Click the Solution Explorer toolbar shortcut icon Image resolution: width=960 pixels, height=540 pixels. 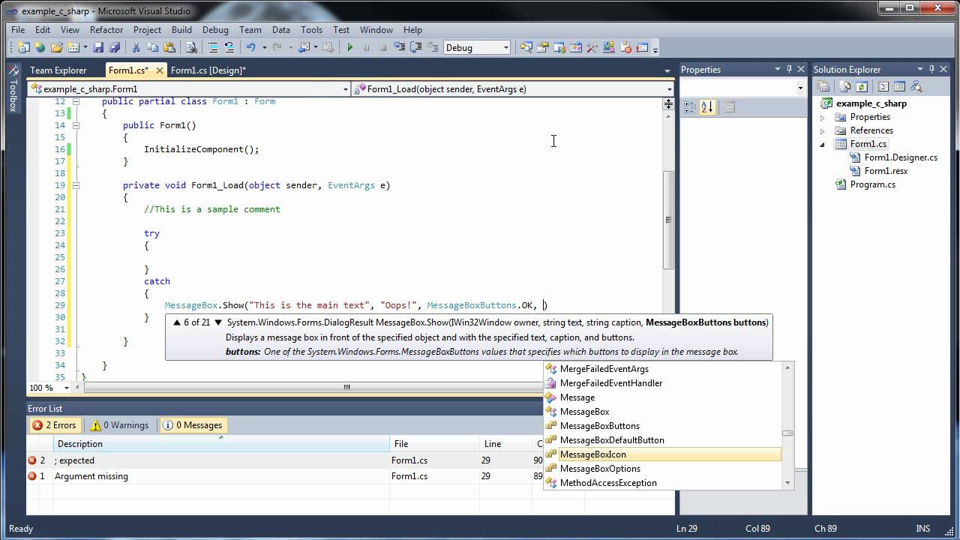tap(526, 47)
